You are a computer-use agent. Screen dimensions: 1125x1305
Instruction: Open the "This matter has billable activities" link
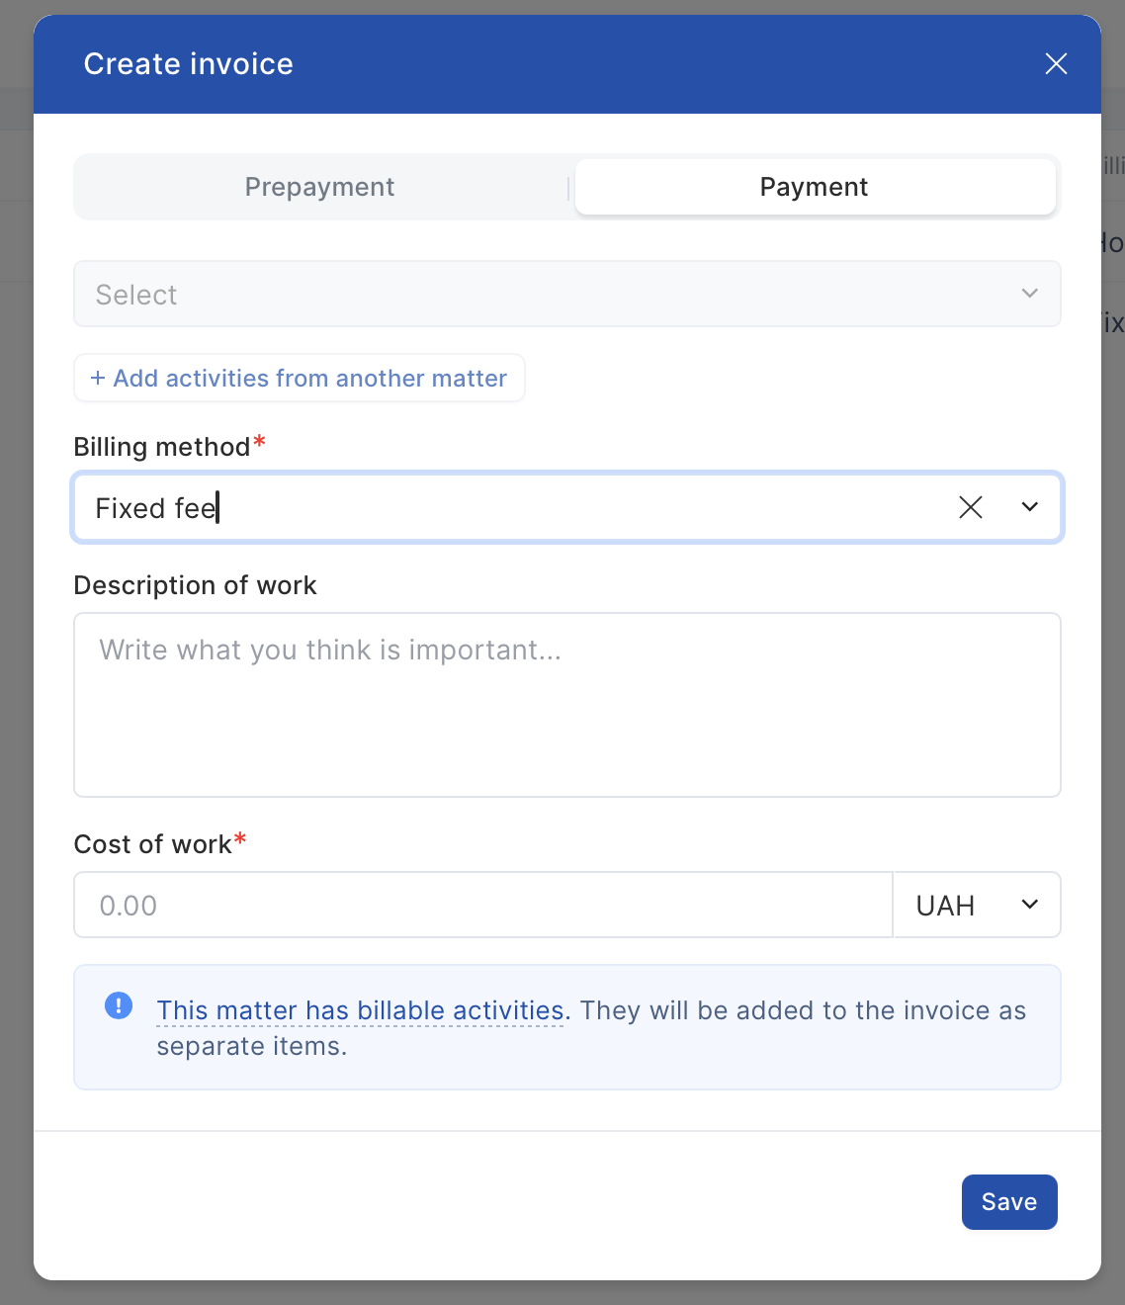[x=363, y=1010]
